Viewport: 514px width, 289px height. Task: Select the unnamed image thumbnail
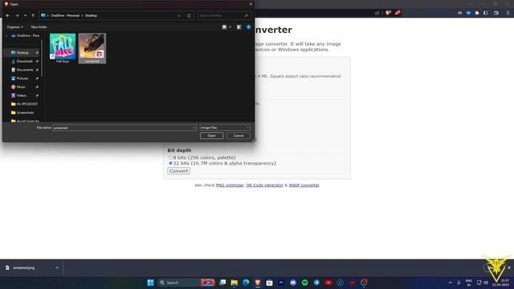tap(92, 48)
